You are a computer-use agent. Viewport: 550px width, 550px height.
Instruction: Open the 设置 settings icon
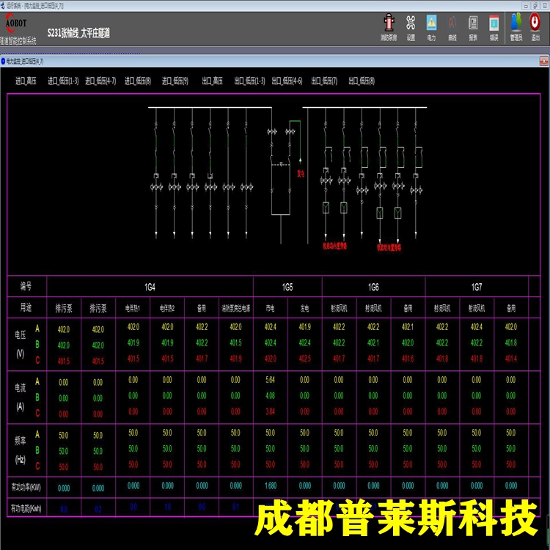click(411, 27)
